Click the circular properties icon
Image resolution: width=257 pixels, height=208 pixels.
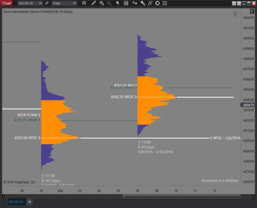[158, 3]
